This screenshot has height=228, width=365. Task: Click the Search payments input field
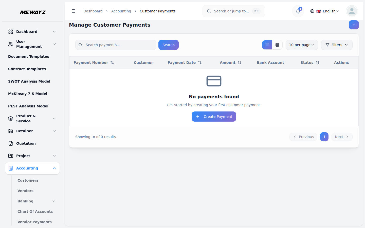point(119,45)
